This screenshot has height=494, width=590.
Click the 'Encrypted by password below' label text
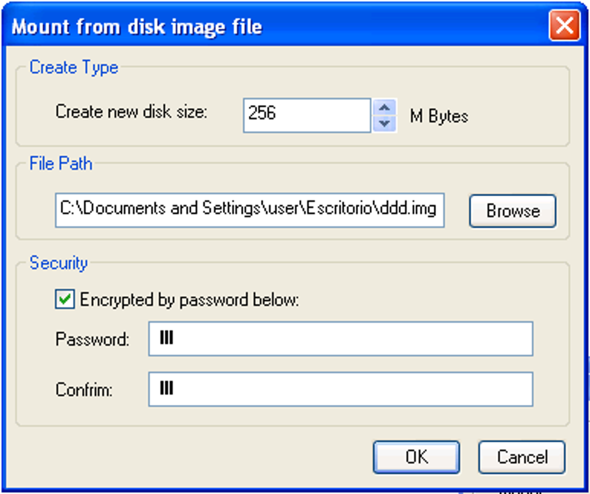189,300
